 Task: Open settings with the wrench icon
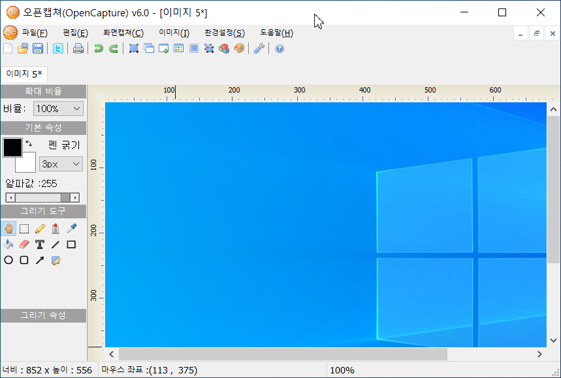[259, 48]
